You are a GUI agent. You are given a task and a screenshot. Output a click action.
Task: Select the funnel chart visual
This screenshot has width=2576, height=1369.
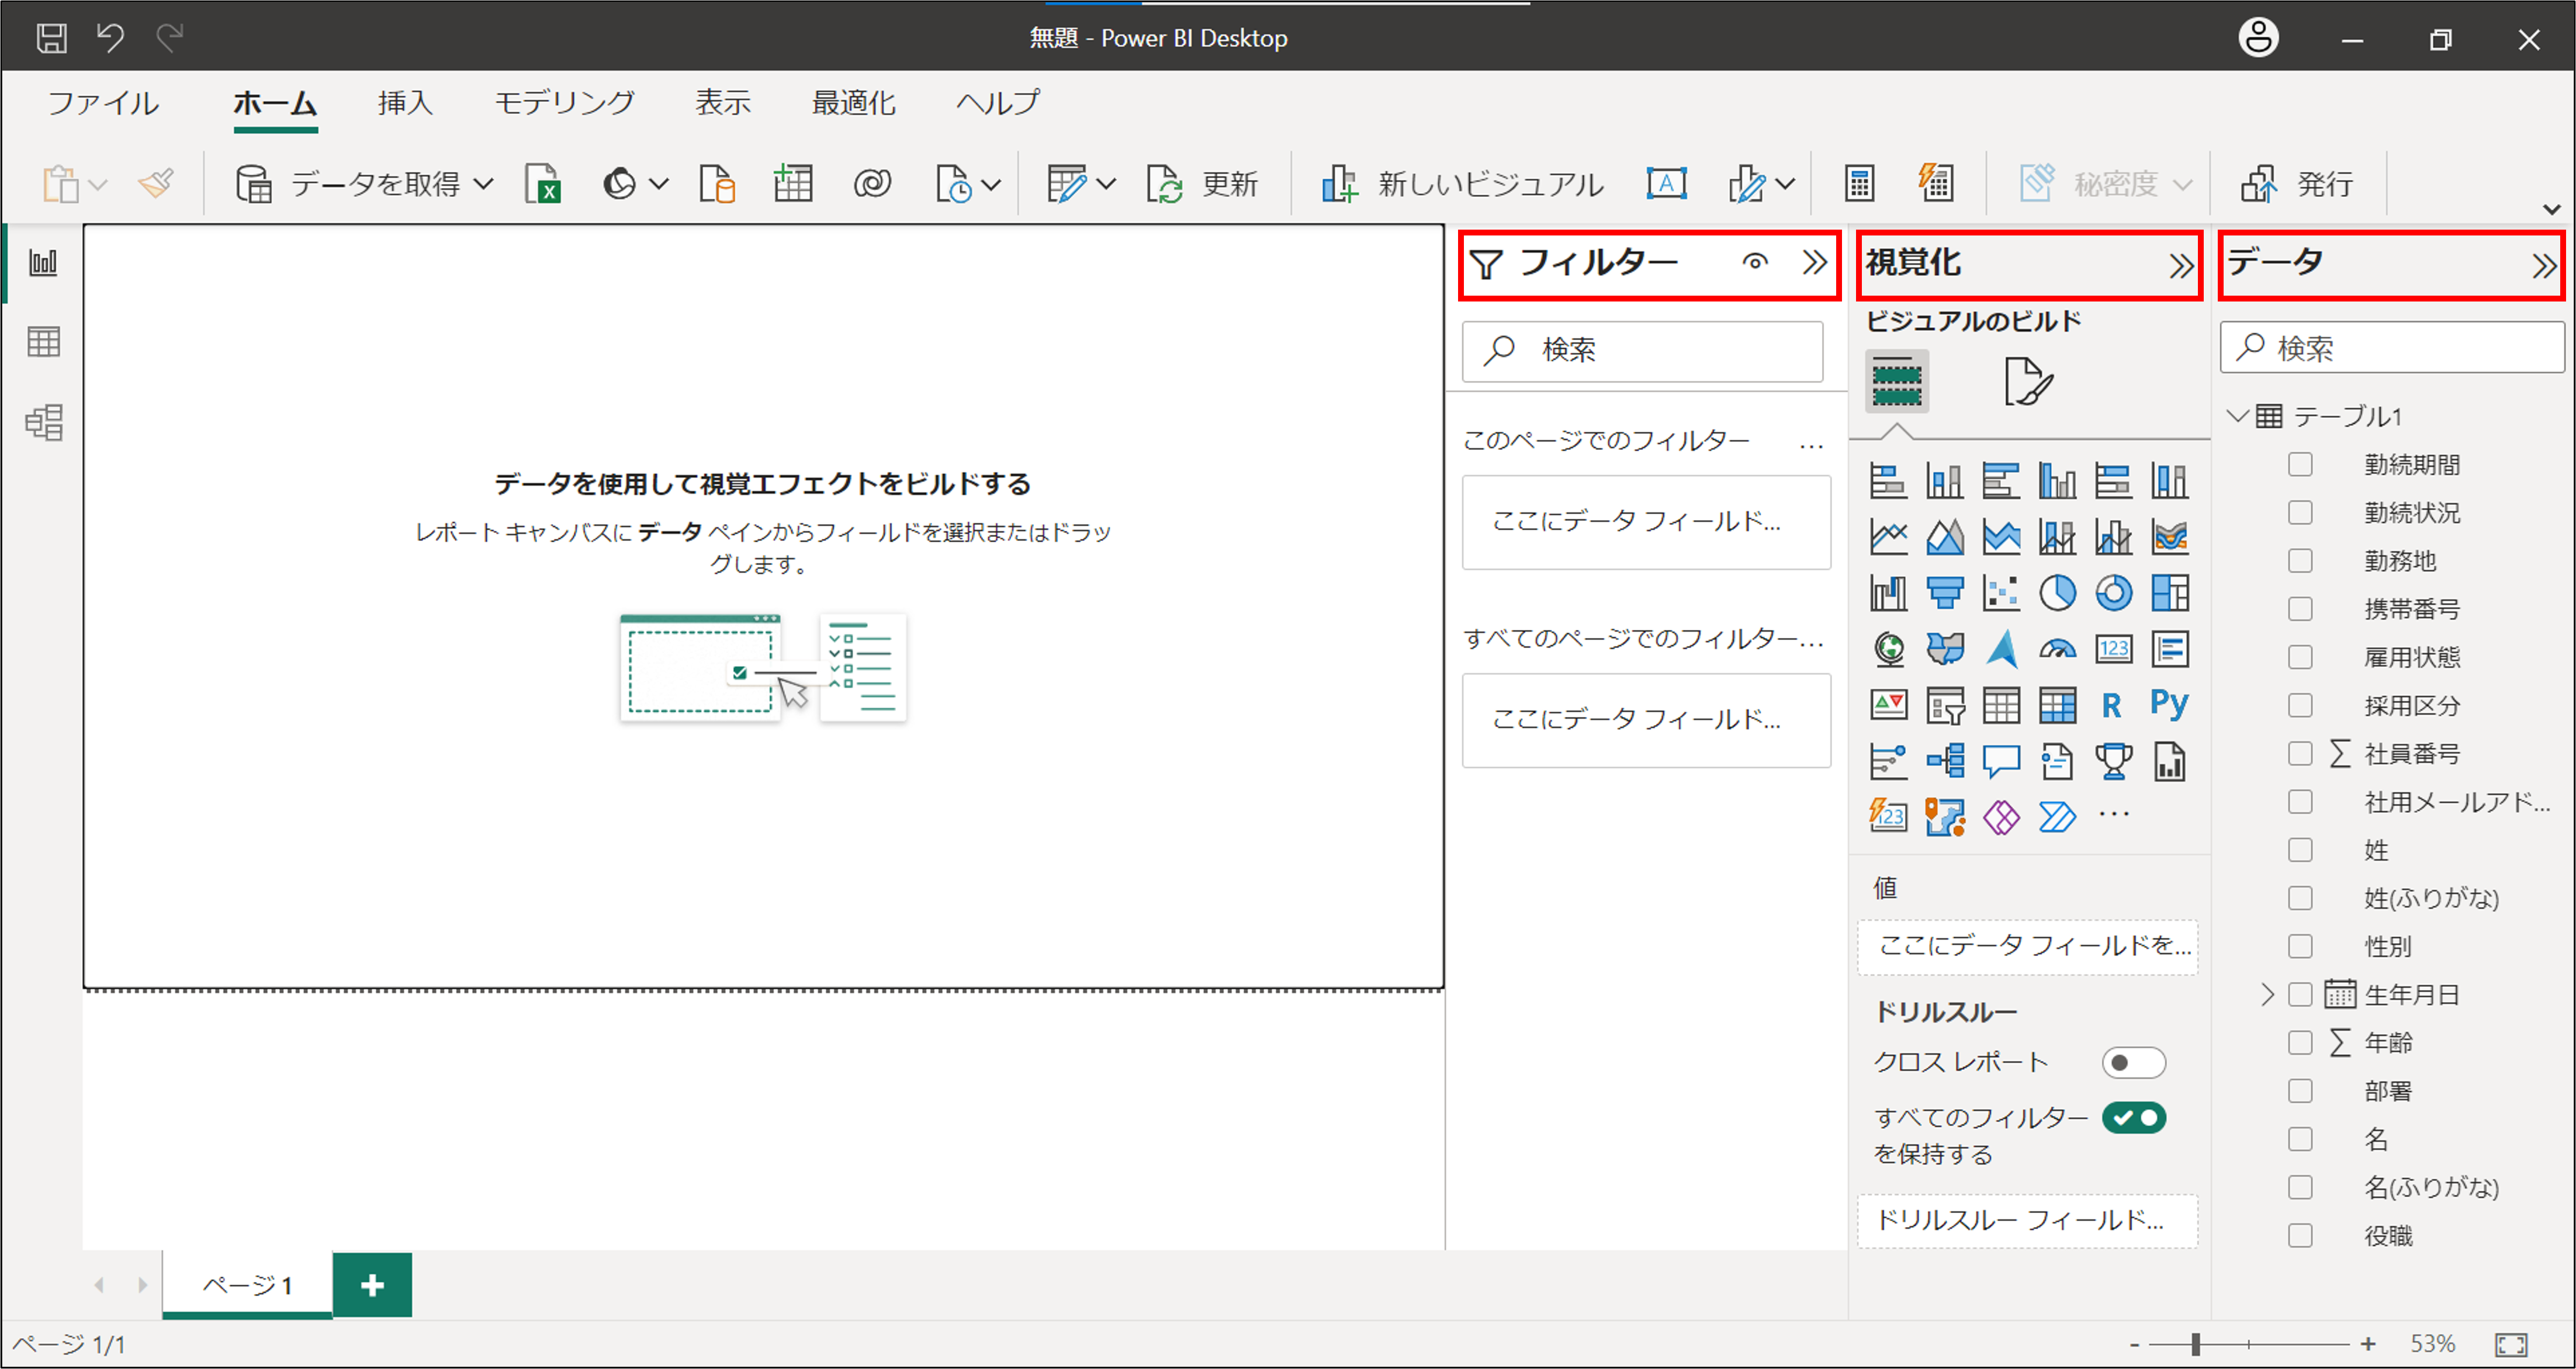click(x=1945, y=593)
